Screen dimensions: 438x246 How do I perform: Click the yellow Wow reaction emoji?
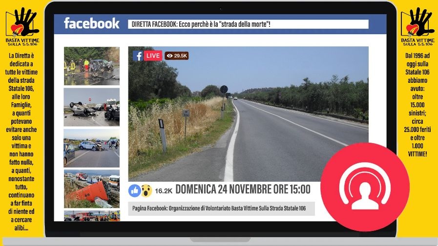[146, 190]
